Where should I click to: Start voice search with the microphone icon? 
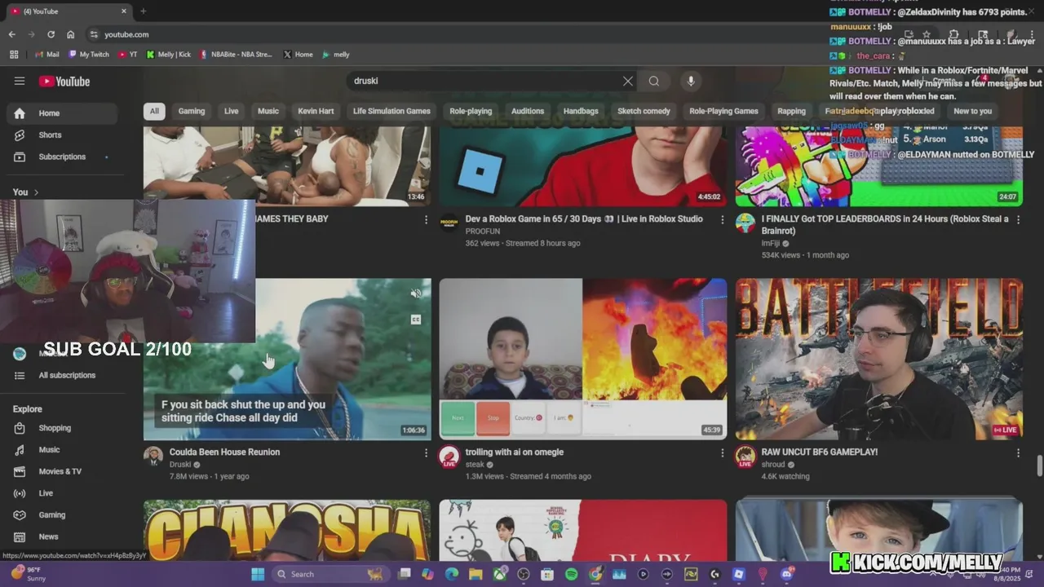tap(691, 81)
